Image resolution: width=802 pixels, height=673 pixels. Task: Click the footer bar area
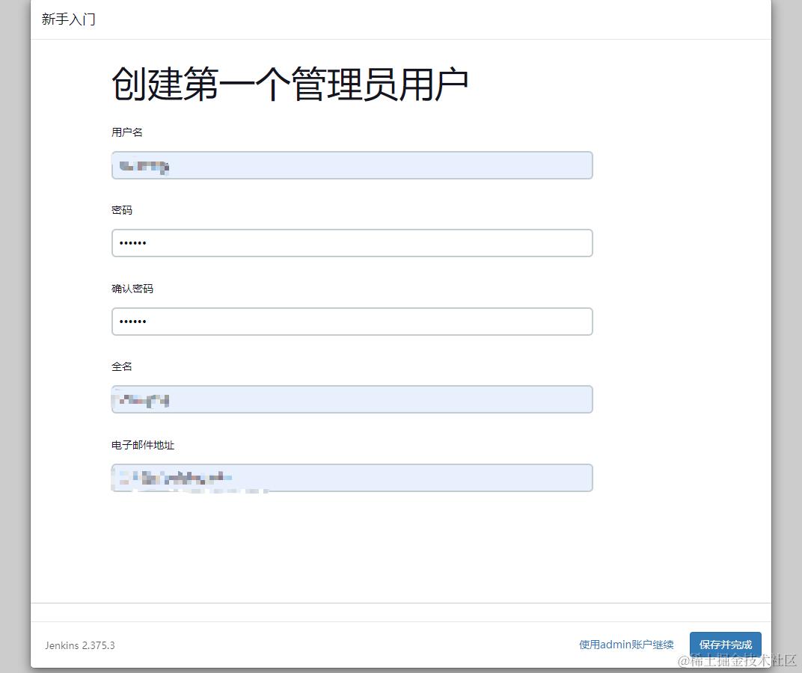pyautogui.click(x=401, y=644)
